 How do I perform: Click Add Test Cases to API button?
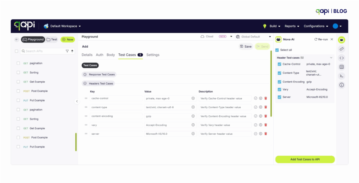coord(305,160)
